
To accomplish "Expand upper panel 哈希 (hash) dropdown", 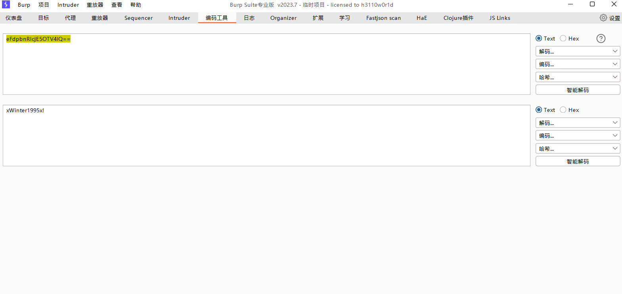I will tap(578, 77).
